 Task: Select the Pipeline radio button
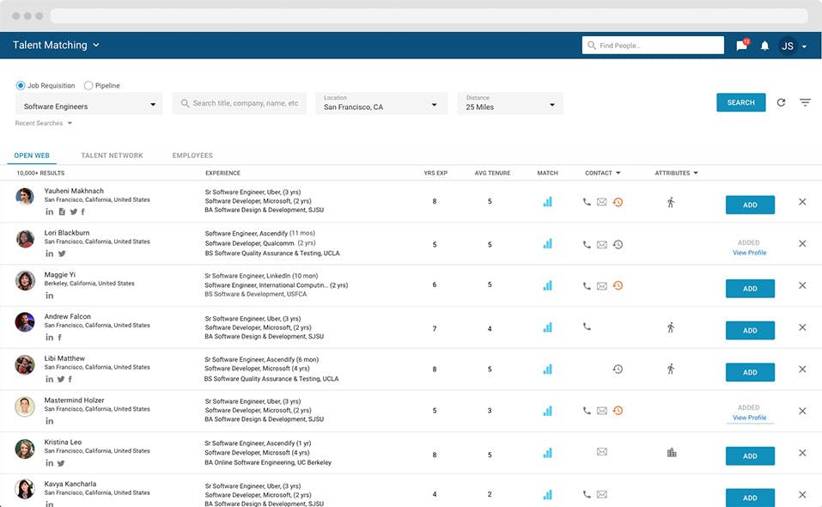(88, 86)
